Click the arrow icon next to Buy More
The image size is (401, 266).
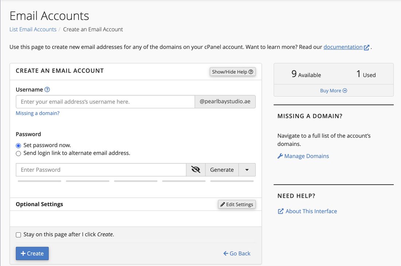(345, 90)
